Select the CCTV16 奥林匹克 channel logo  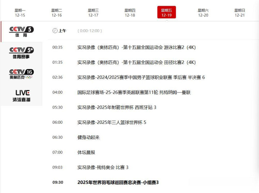coord(22,74)
